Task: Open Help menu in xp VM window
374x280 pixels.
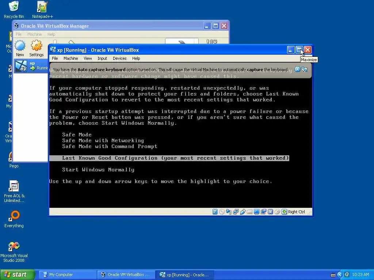Action: tap(136, 58)
